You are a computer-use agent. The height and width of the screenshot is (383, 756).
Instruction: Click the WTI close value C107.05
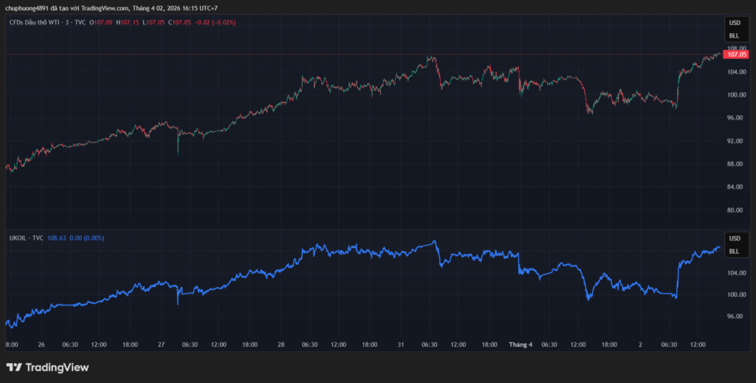(180, 23)
